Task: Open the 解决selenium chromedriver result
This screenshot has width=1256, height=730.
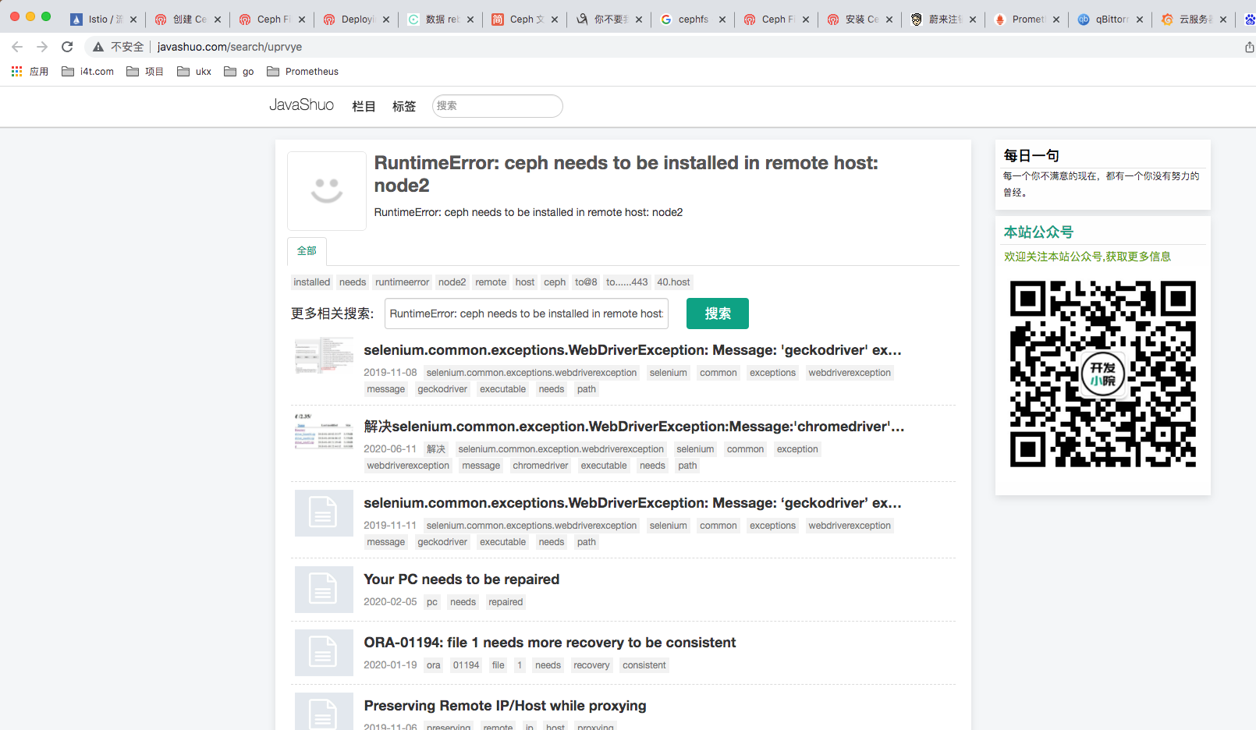Action: [x=634, y=427]
